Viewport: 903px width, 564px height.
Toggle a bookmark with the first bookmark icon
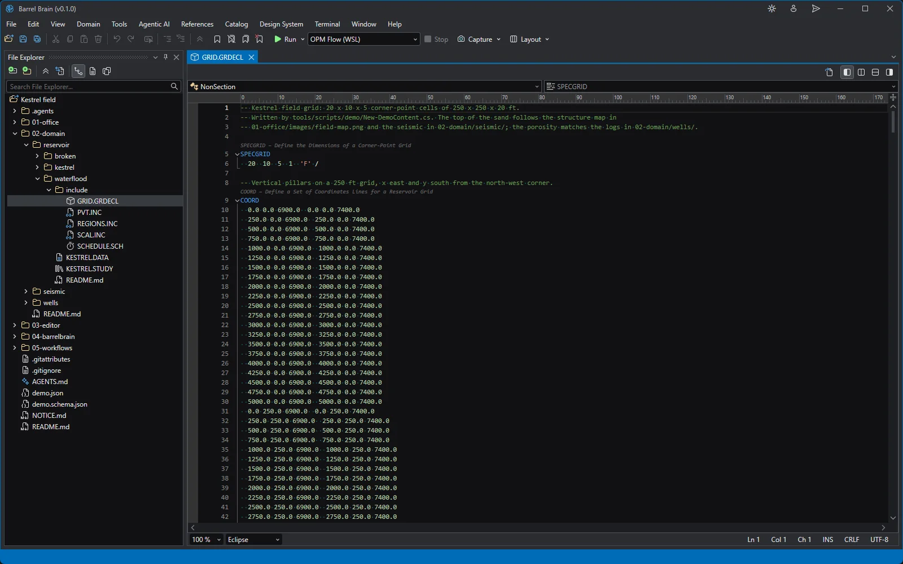217,39
